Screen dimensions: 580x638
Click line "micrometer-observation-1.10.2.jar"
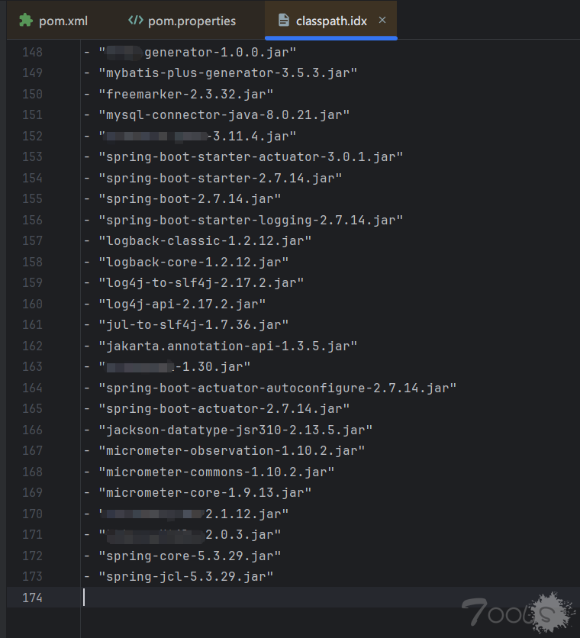(x=231, y=451)
